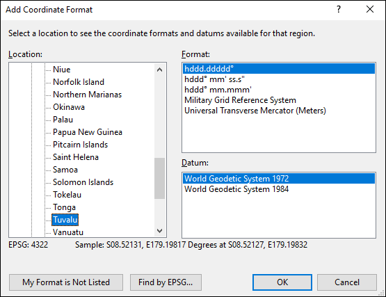Choose Pitcairn Islands in the list
The height and width of the screenshot is (297, 386).
(80, 145)
